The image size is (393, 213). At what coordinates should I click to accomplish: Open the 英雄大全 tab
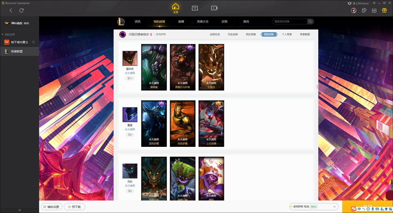203,22
